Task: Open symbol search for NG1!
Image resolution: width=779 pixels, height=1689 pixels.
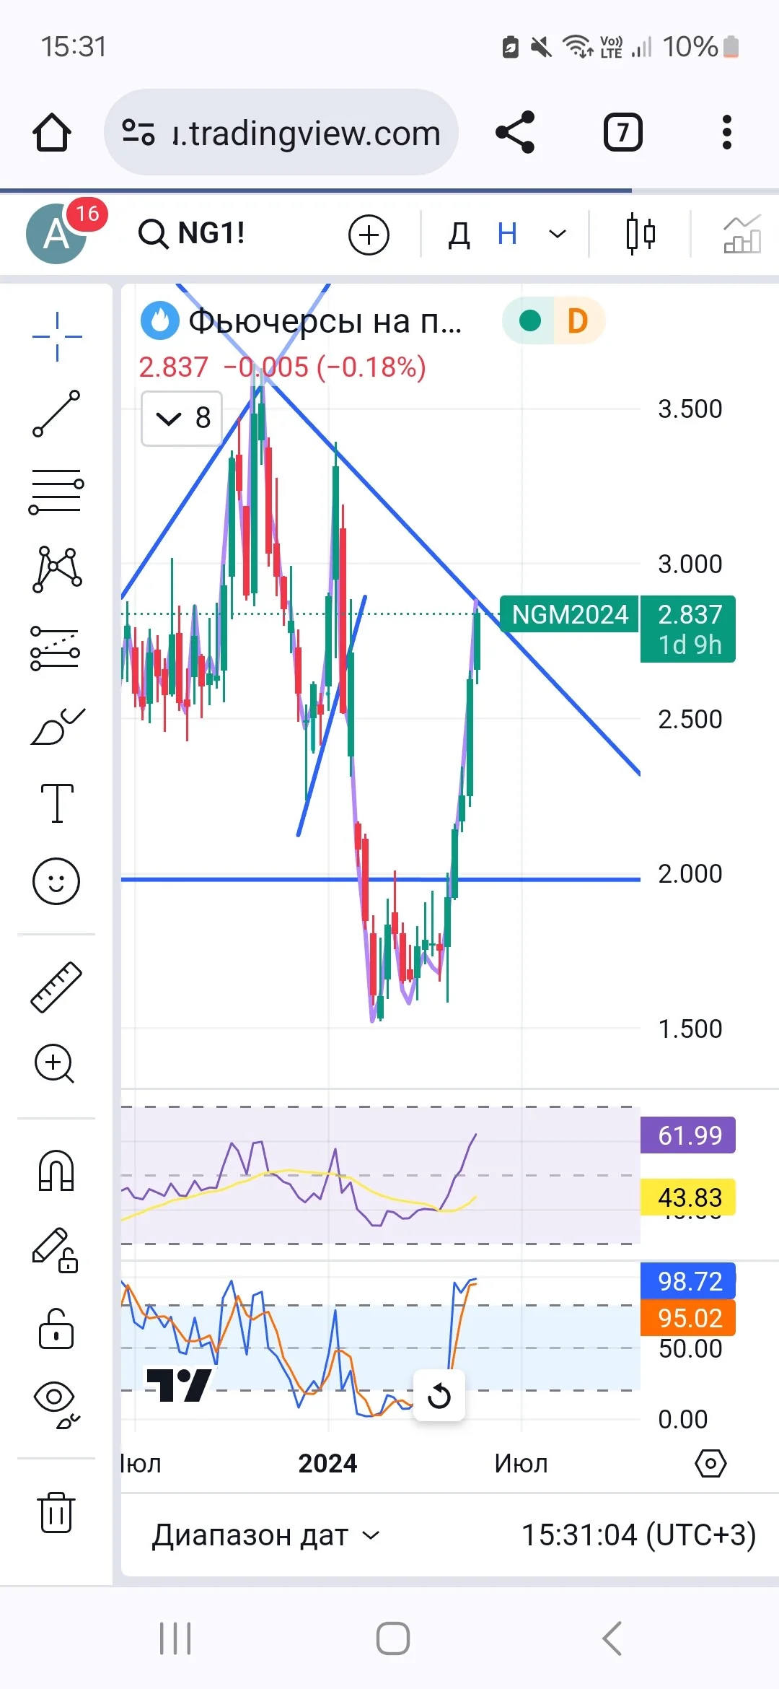Action: point(191,234)
